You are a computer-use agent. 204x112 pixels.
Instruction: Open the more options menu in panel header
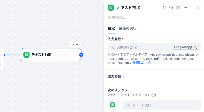pyautogui.click(x=185, y=8)
